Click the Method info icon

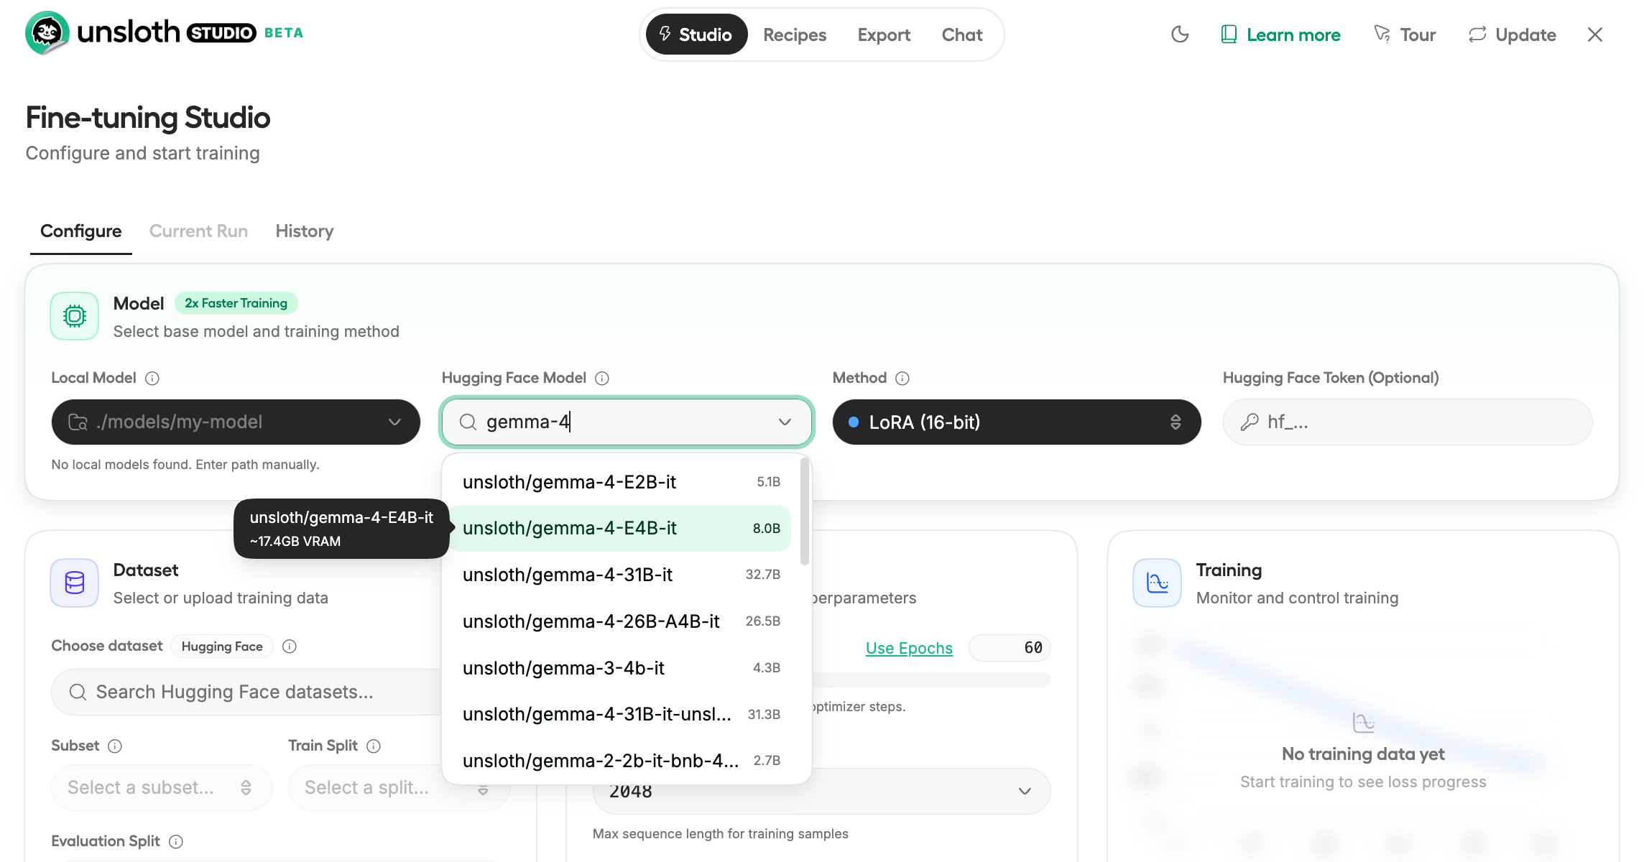coord(902,379)
